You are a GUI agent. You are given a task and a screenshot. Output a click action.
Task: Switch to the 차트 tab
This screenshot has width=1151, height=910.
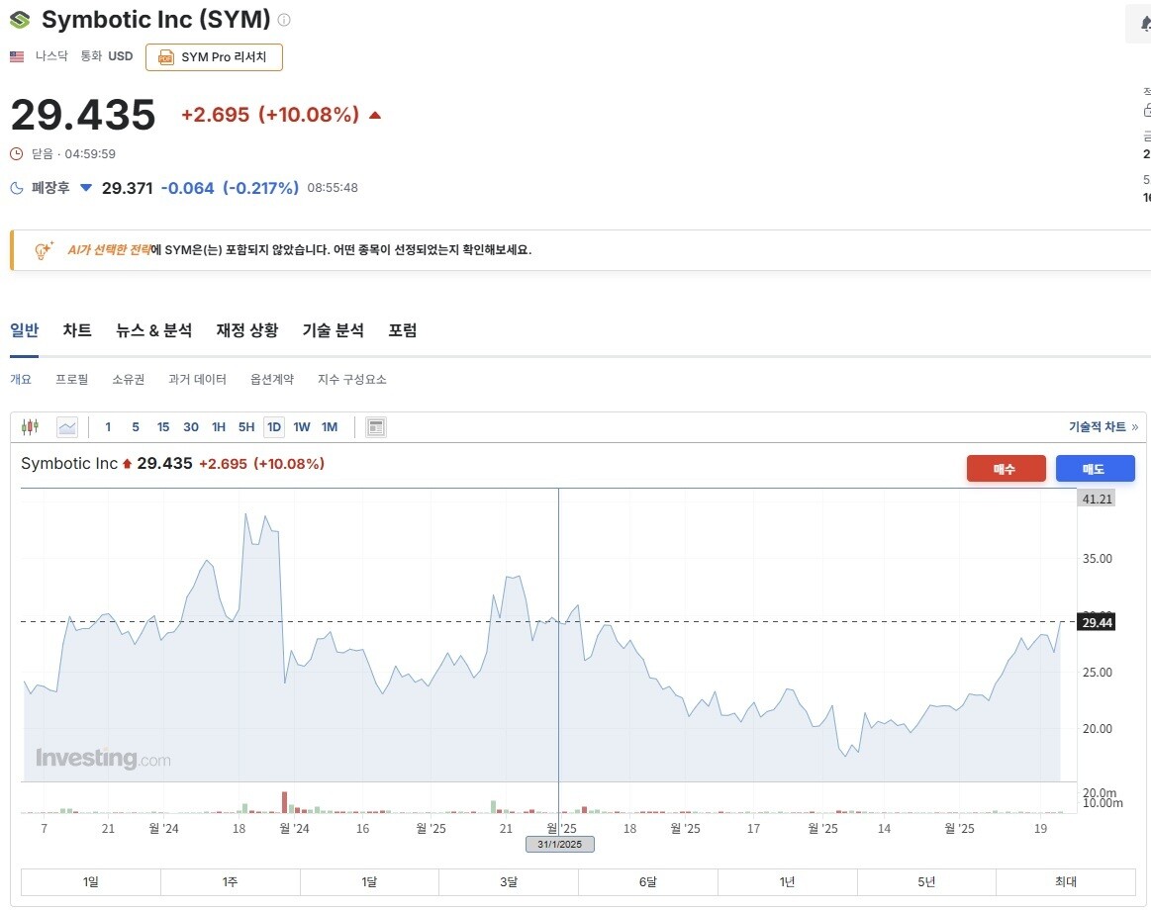[77, 330]
